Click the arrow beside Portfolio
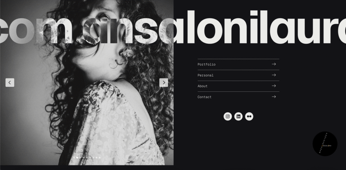Image resolution: width=346 pixels, height=170 pixels. click(274, 64)
